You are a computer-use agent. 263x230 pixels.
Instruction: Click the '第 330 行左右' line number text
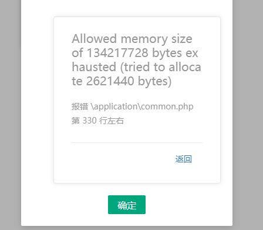[x=97, y=121]
